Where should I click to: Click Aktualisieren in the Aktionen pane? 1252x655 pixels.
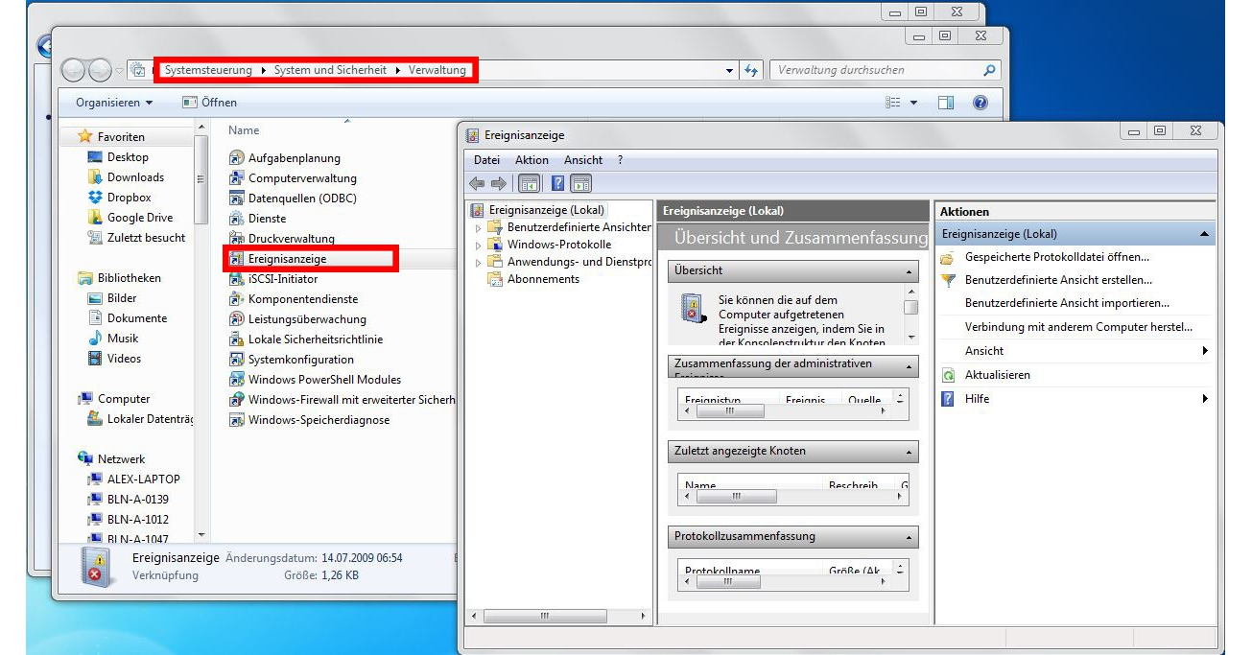point(998,375)
